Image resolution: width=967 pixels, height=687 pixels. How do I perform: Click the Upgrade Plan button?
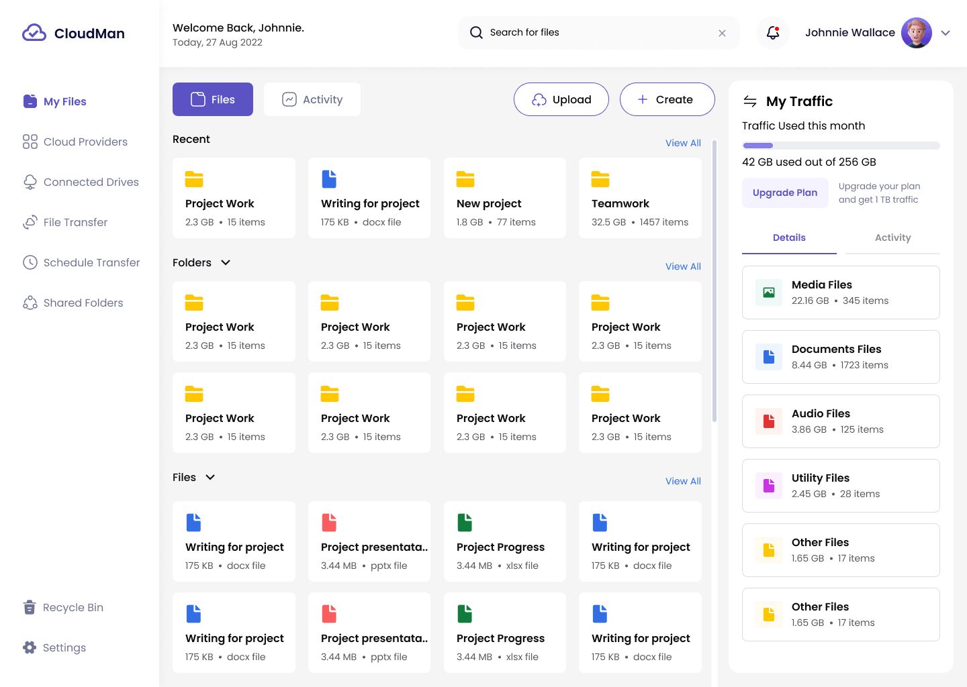784,193
